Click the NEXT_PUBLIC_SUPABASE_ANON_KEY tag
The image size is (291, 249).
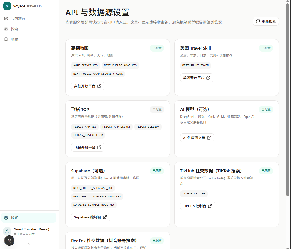97,196
